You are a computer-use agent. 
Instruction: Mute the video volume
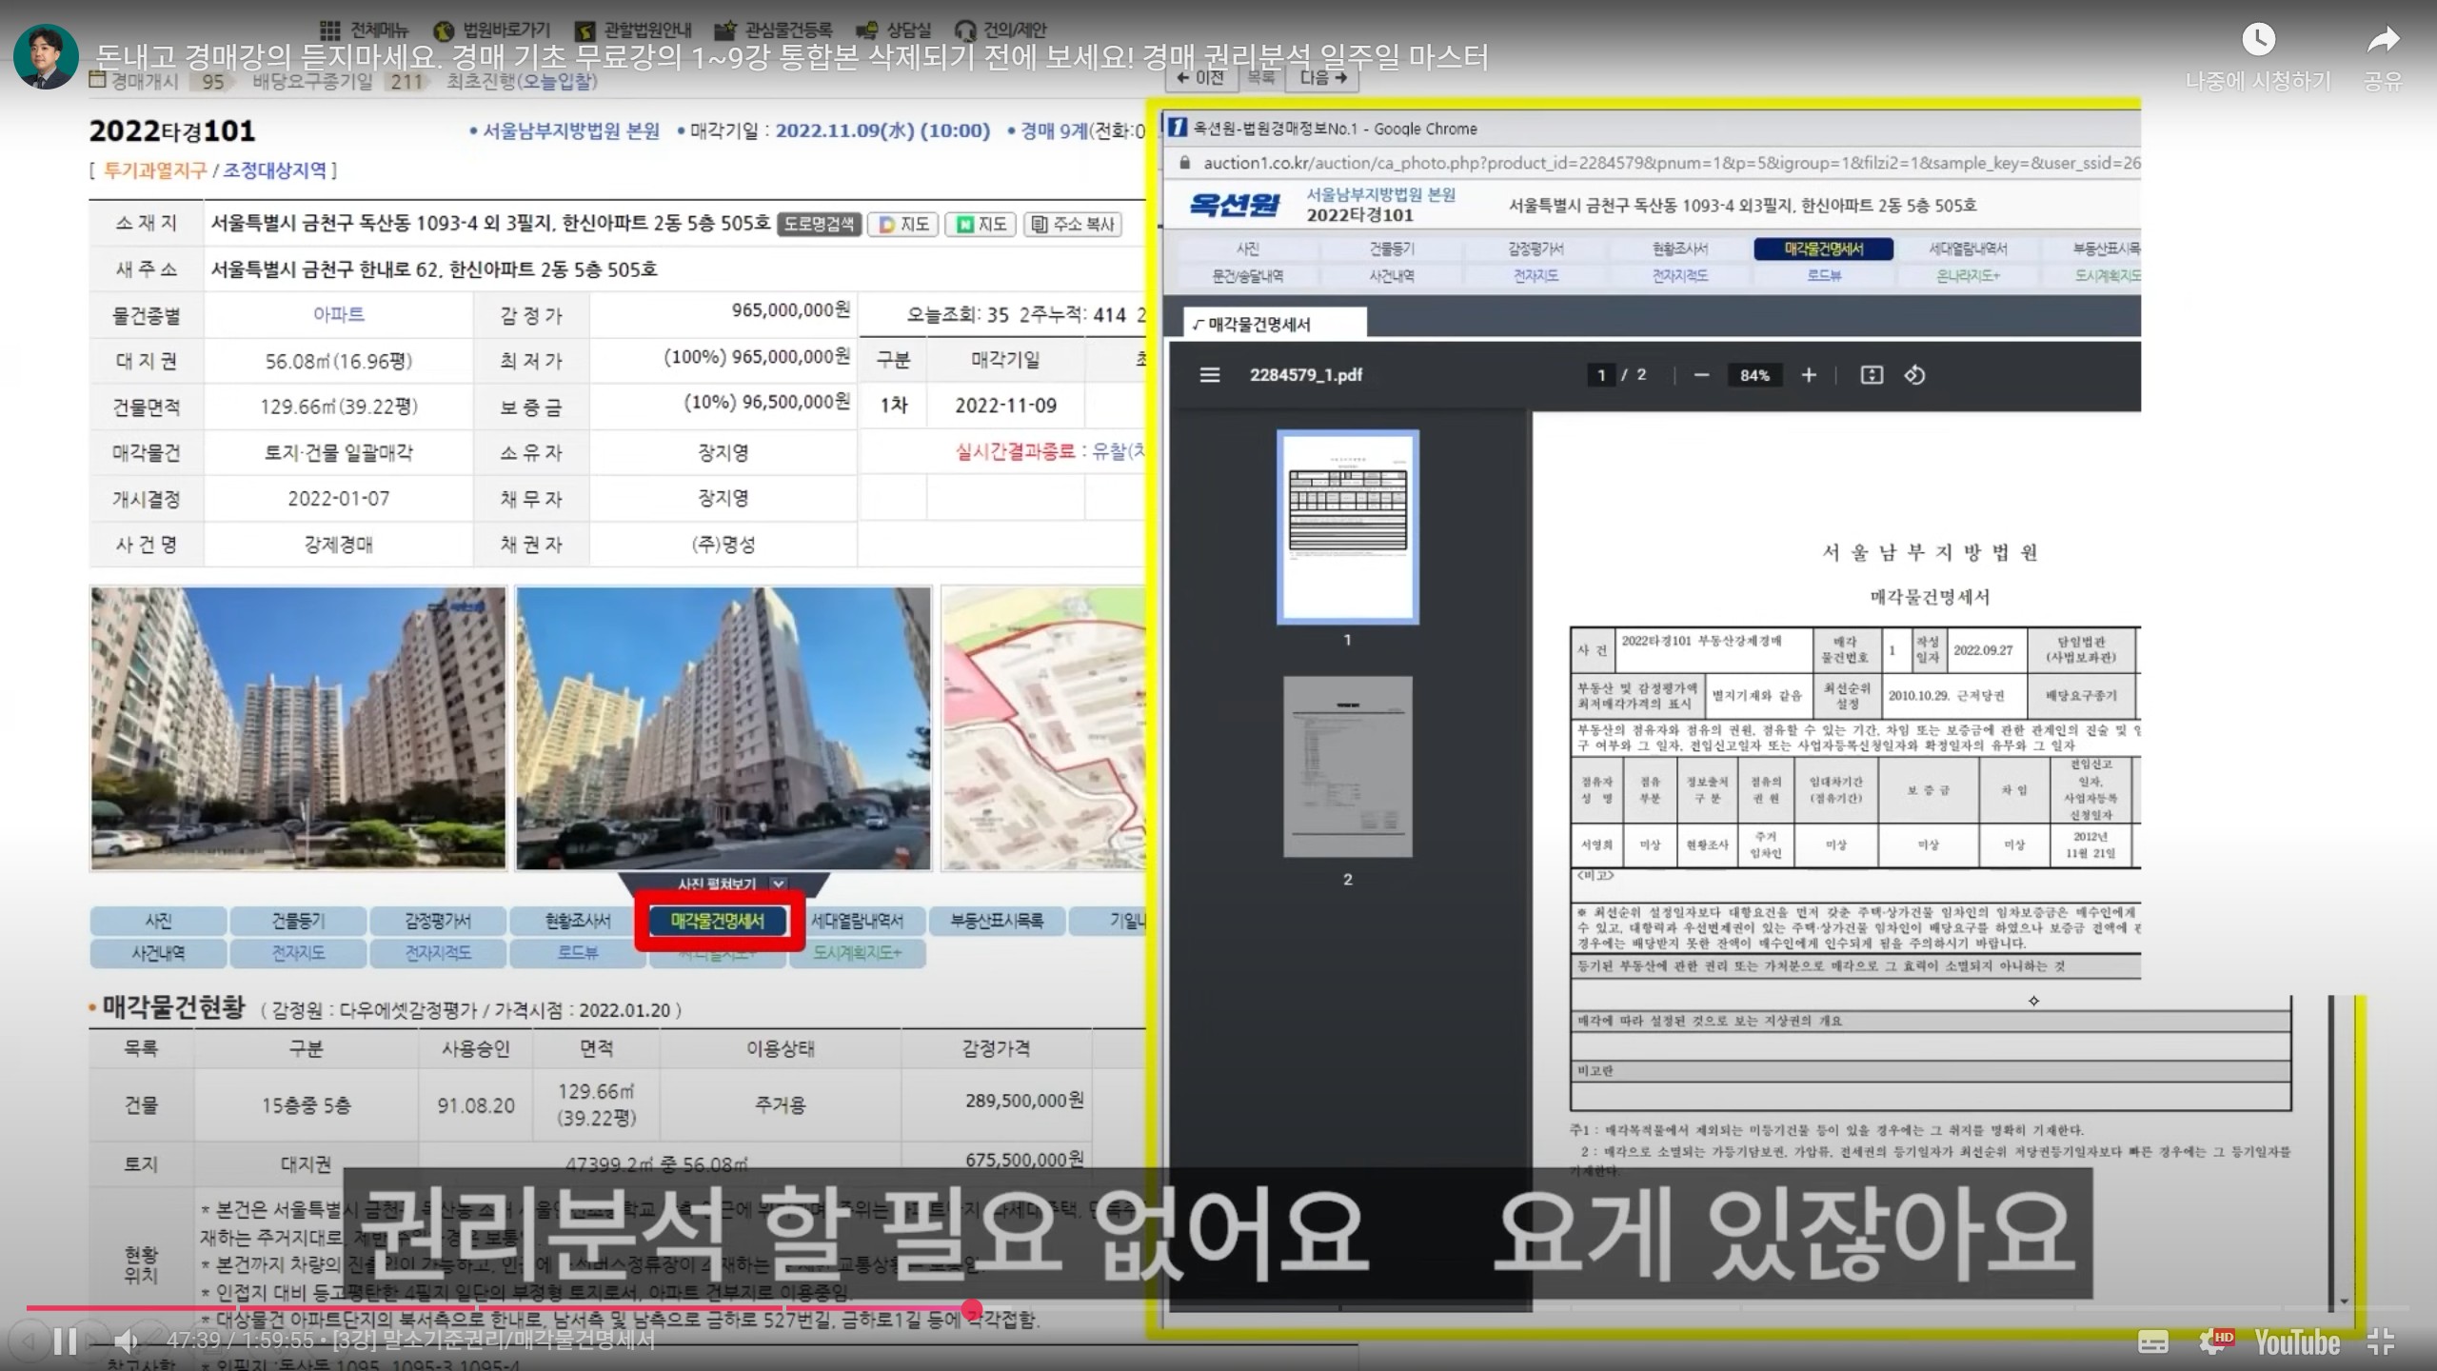(x=126, y=1342)
